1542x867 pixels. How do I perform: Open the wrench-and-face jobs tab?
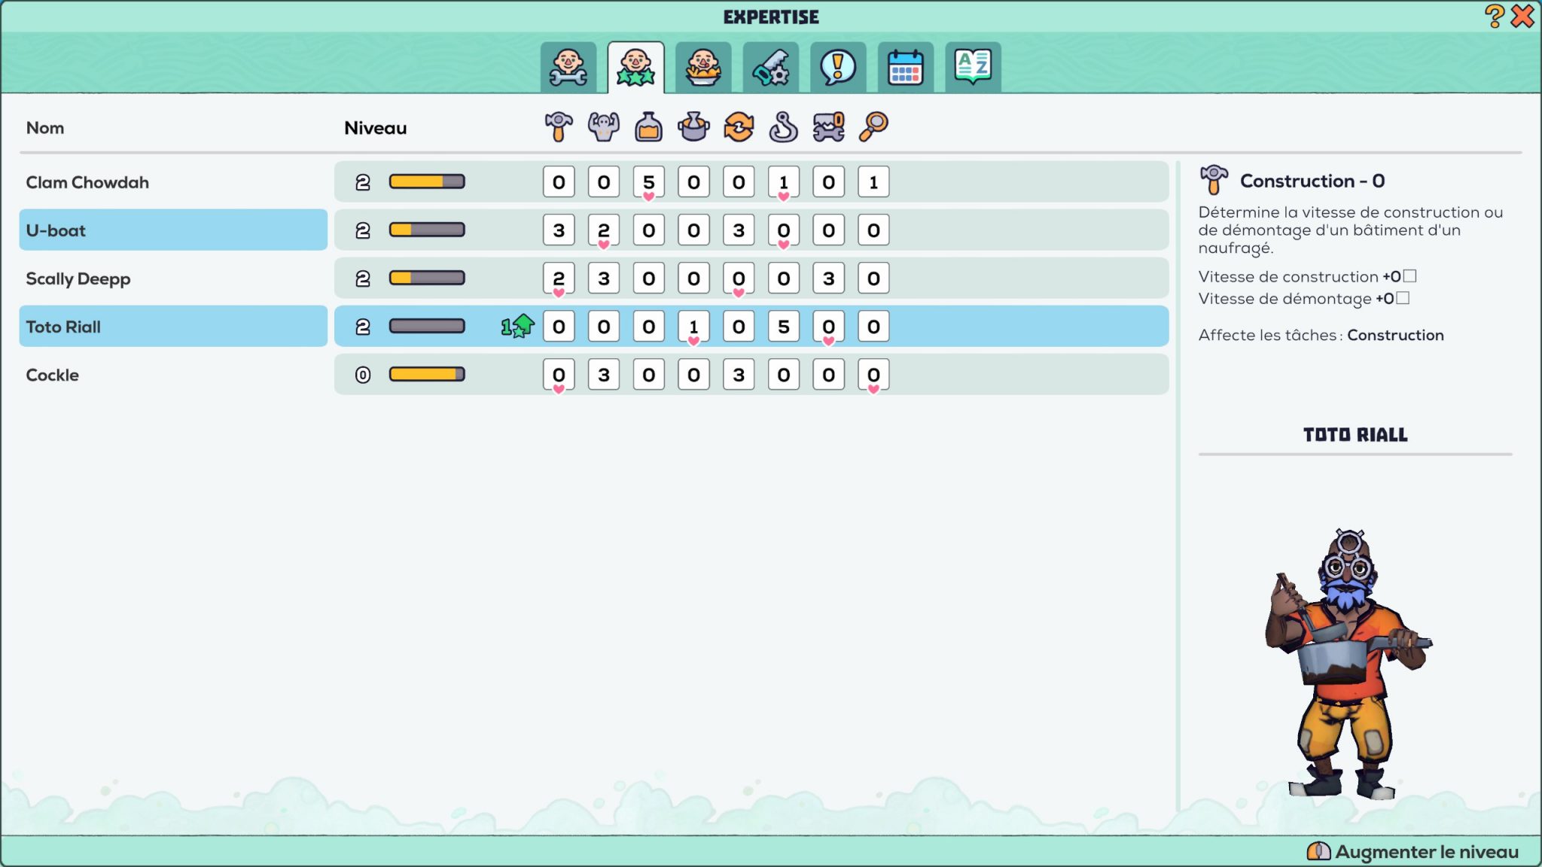click(x=568, y=68)
